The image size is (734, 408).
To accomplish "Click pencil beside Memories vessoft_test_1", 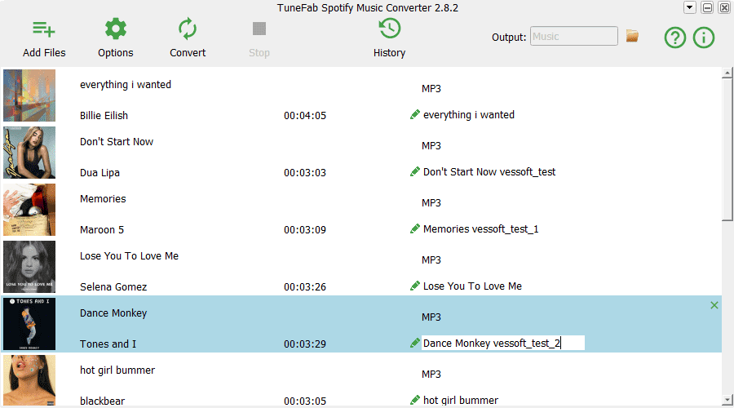I will [415, 229].
